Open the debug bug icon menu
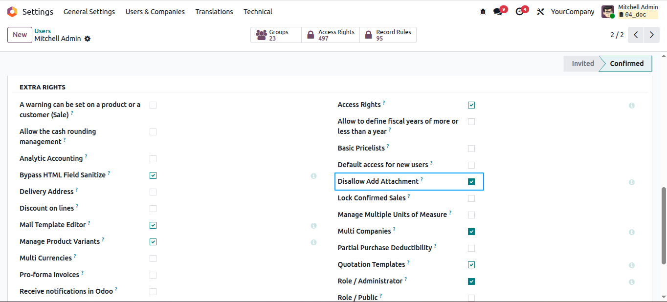The width and height of the screenshot is (667, 302). [483, 12]
